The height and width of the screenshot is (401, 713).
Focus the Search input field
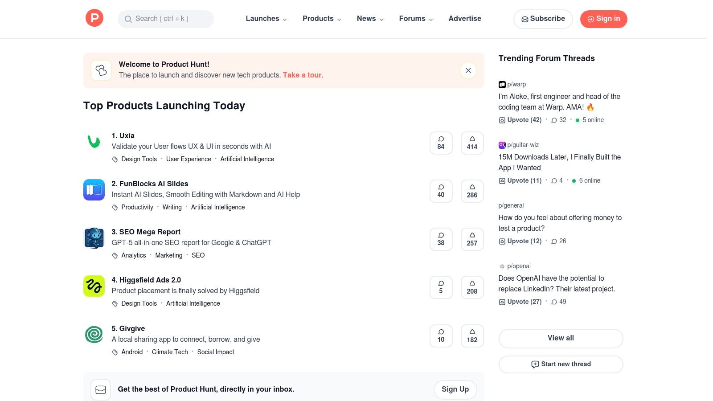(166, 19)
